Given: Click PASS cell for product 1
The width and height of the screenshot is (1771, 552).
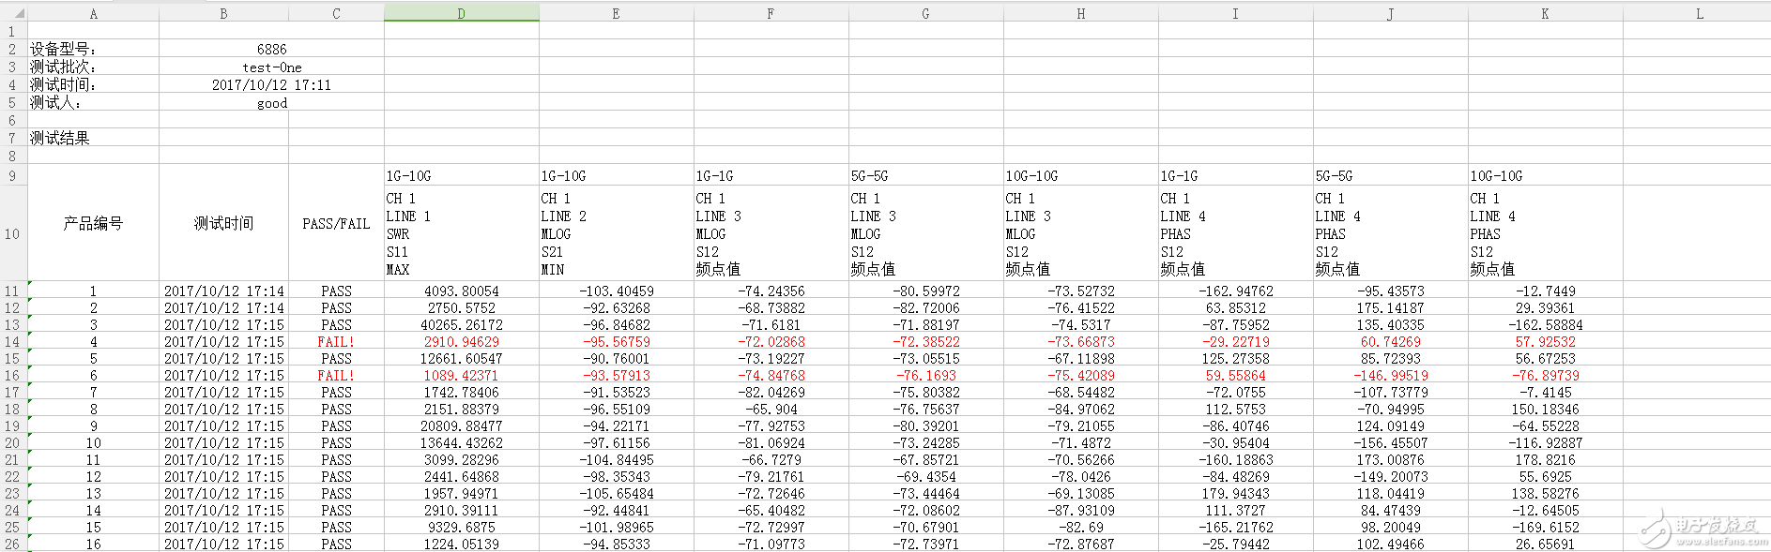Looking at the screenshot, I should (336, 291).
